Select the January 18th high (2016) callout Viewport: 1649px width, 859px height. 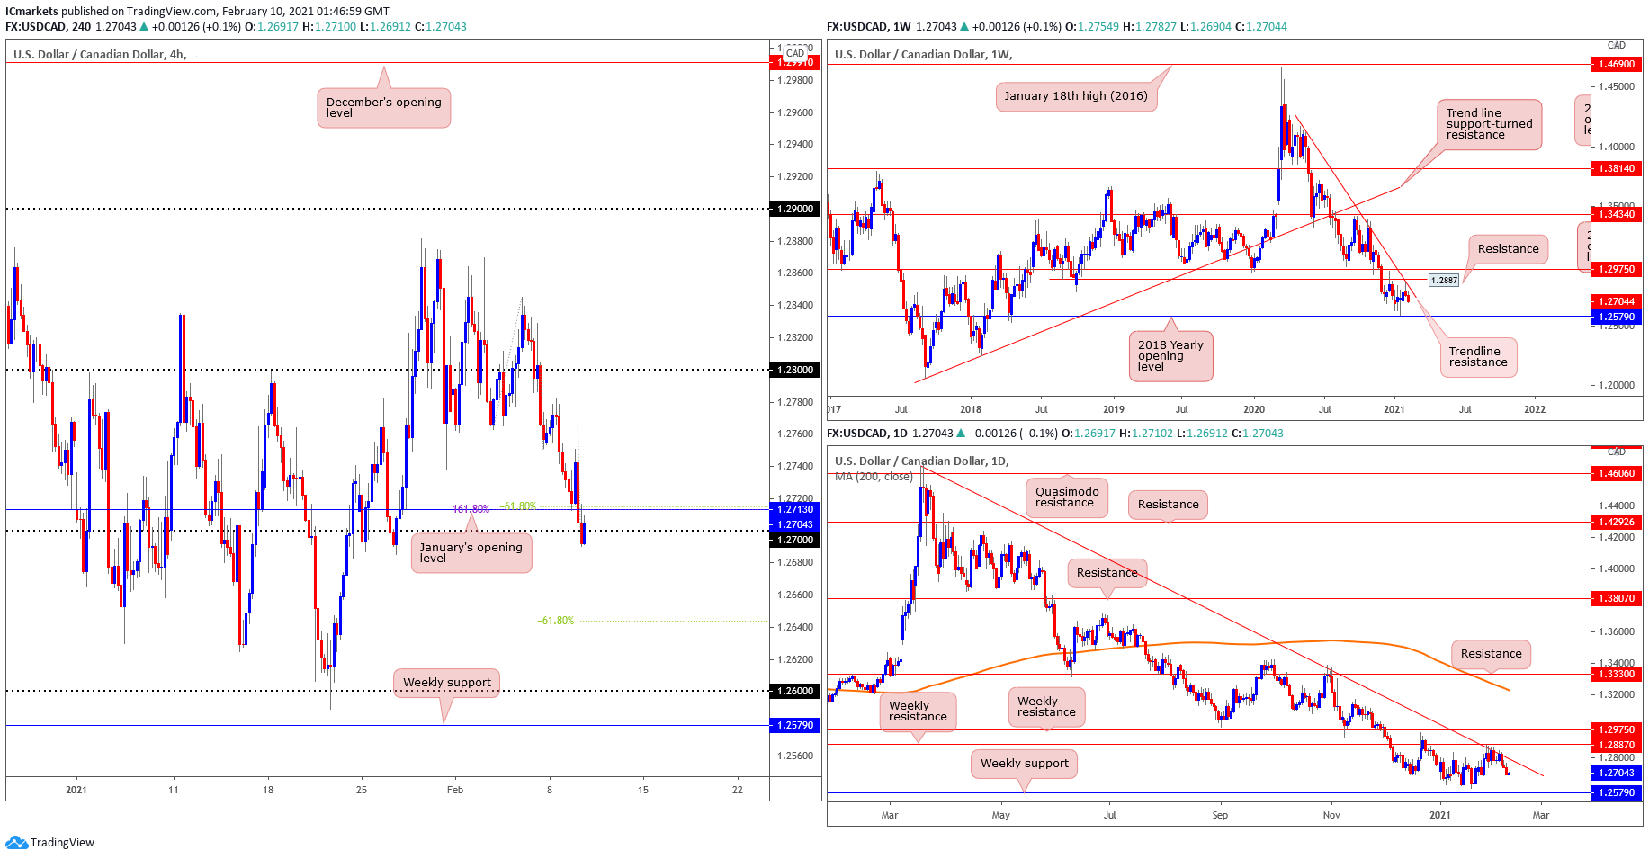point(1075,96)
